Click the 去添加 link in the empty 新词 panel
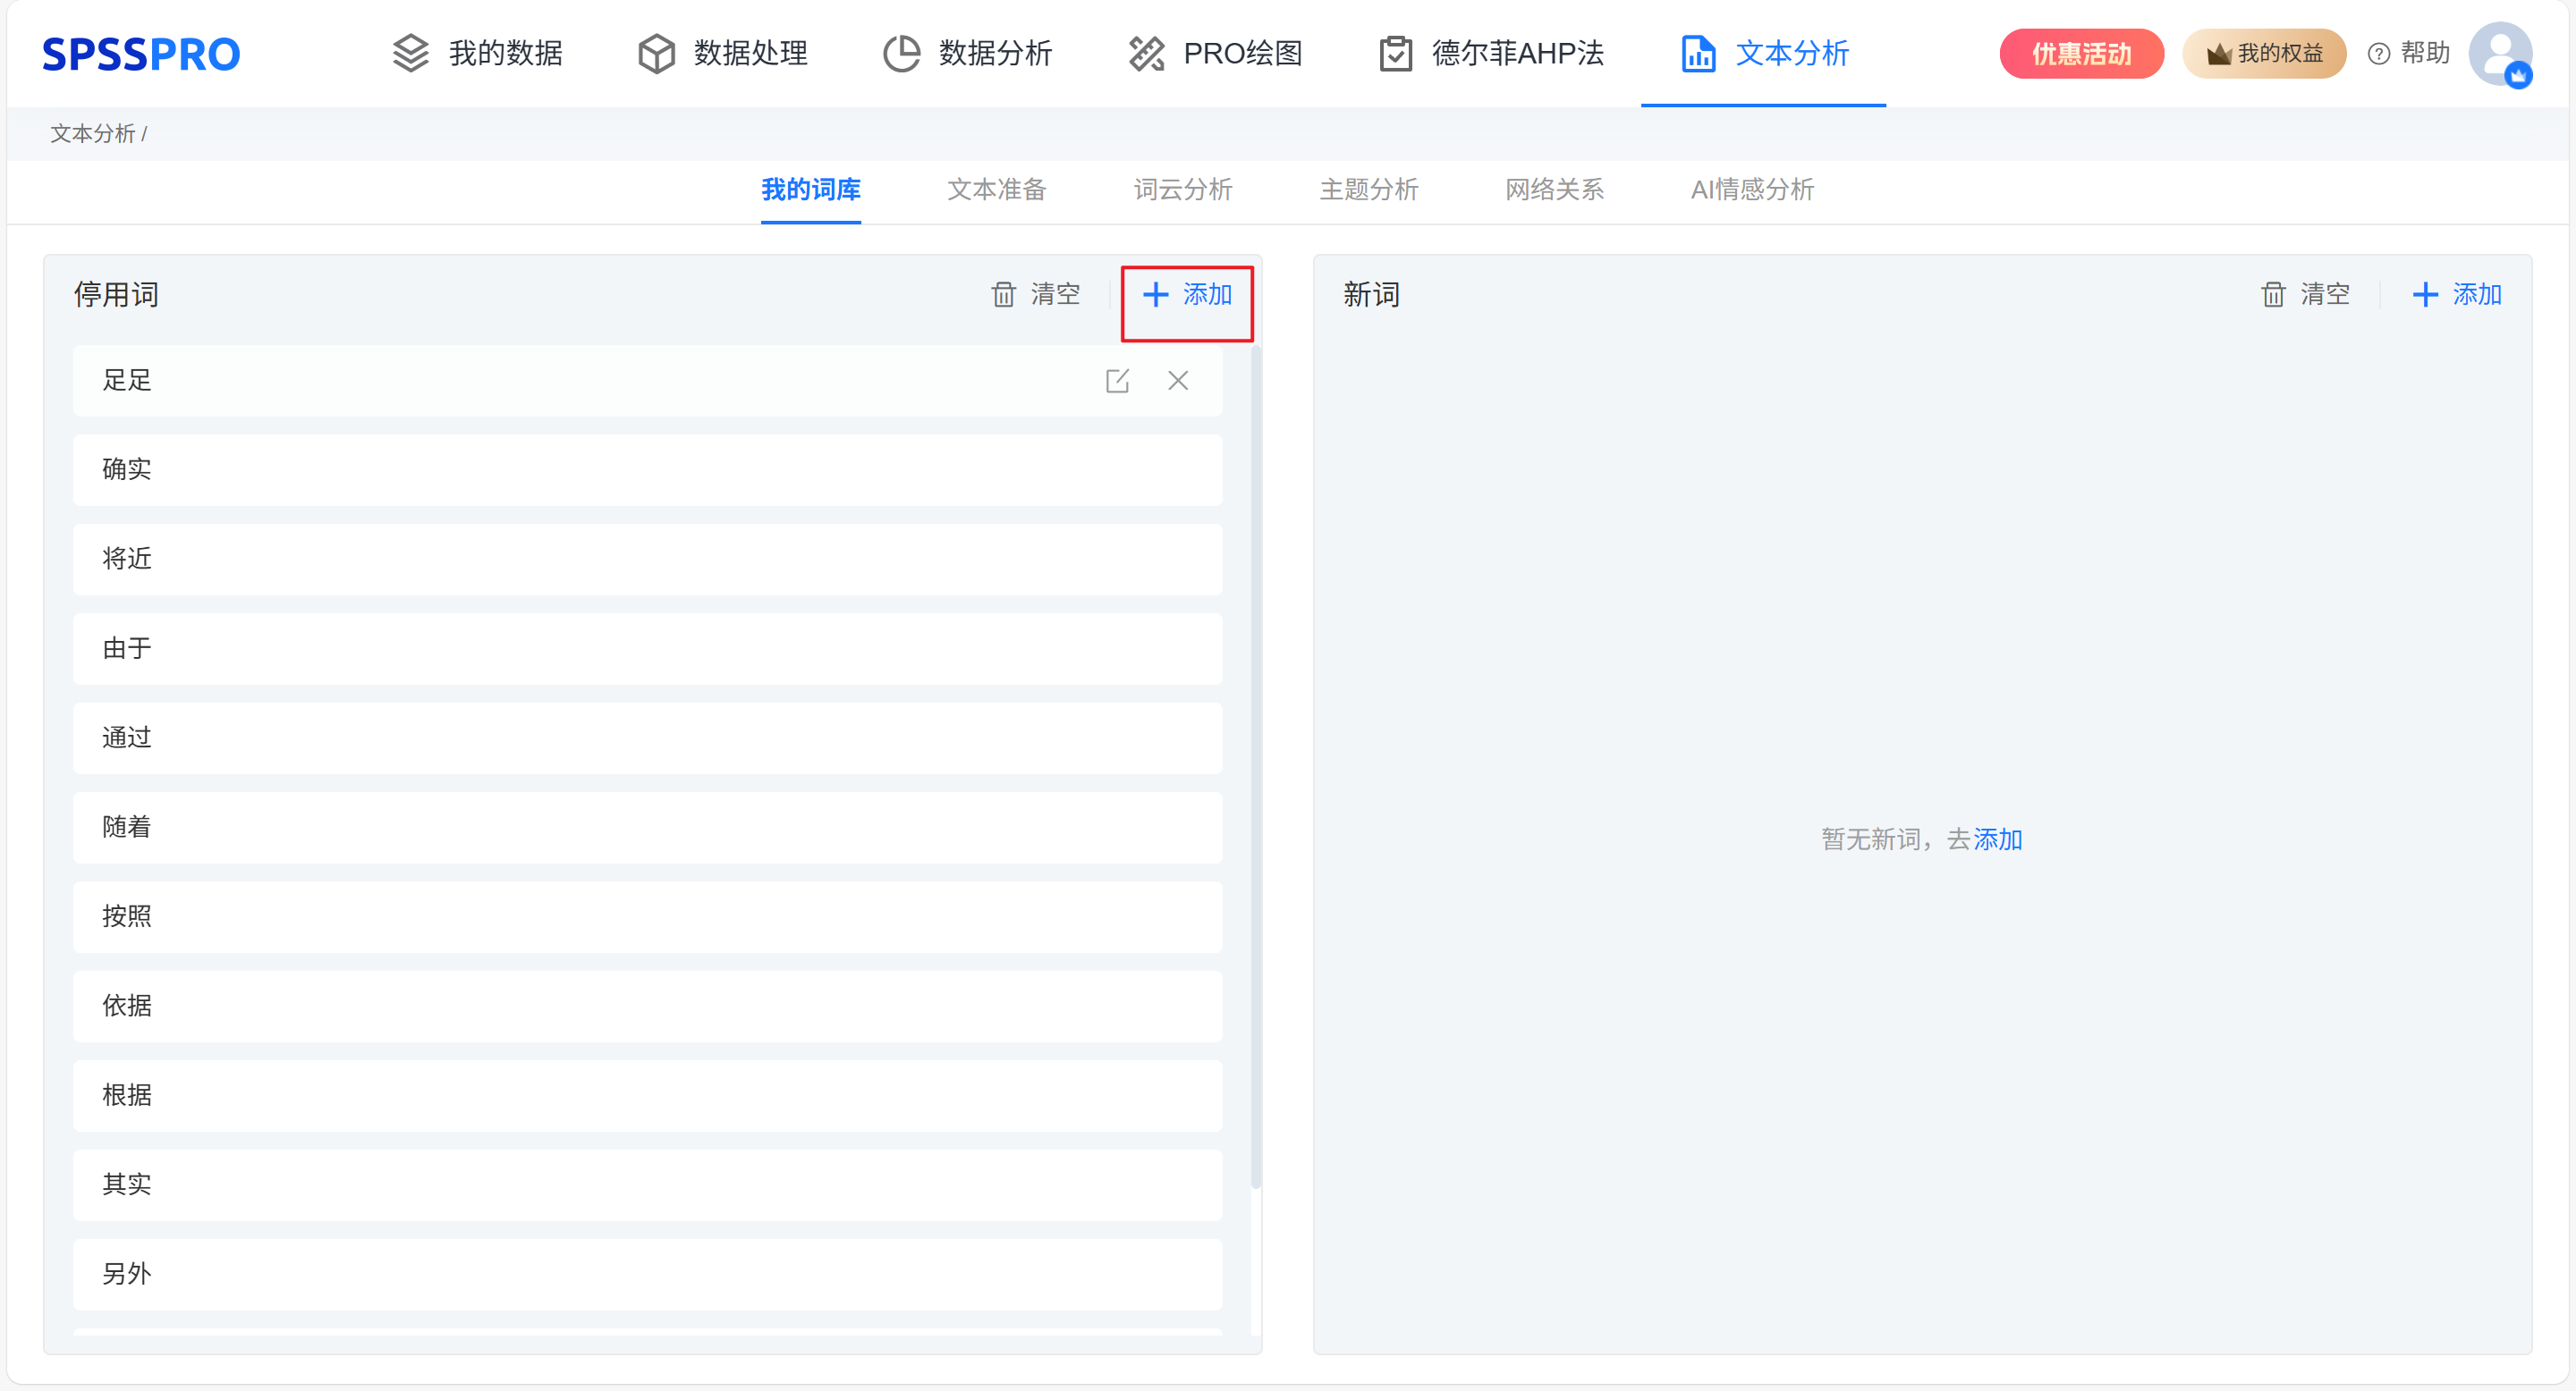 pyautogui.click(x=1997, y=839)
